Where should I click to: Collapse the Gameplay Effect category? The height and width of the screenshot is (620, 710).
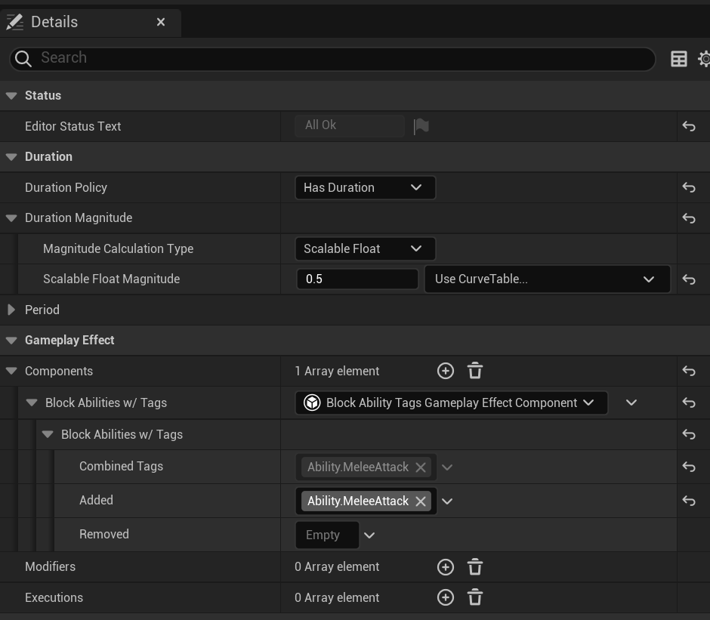[11, 341]
